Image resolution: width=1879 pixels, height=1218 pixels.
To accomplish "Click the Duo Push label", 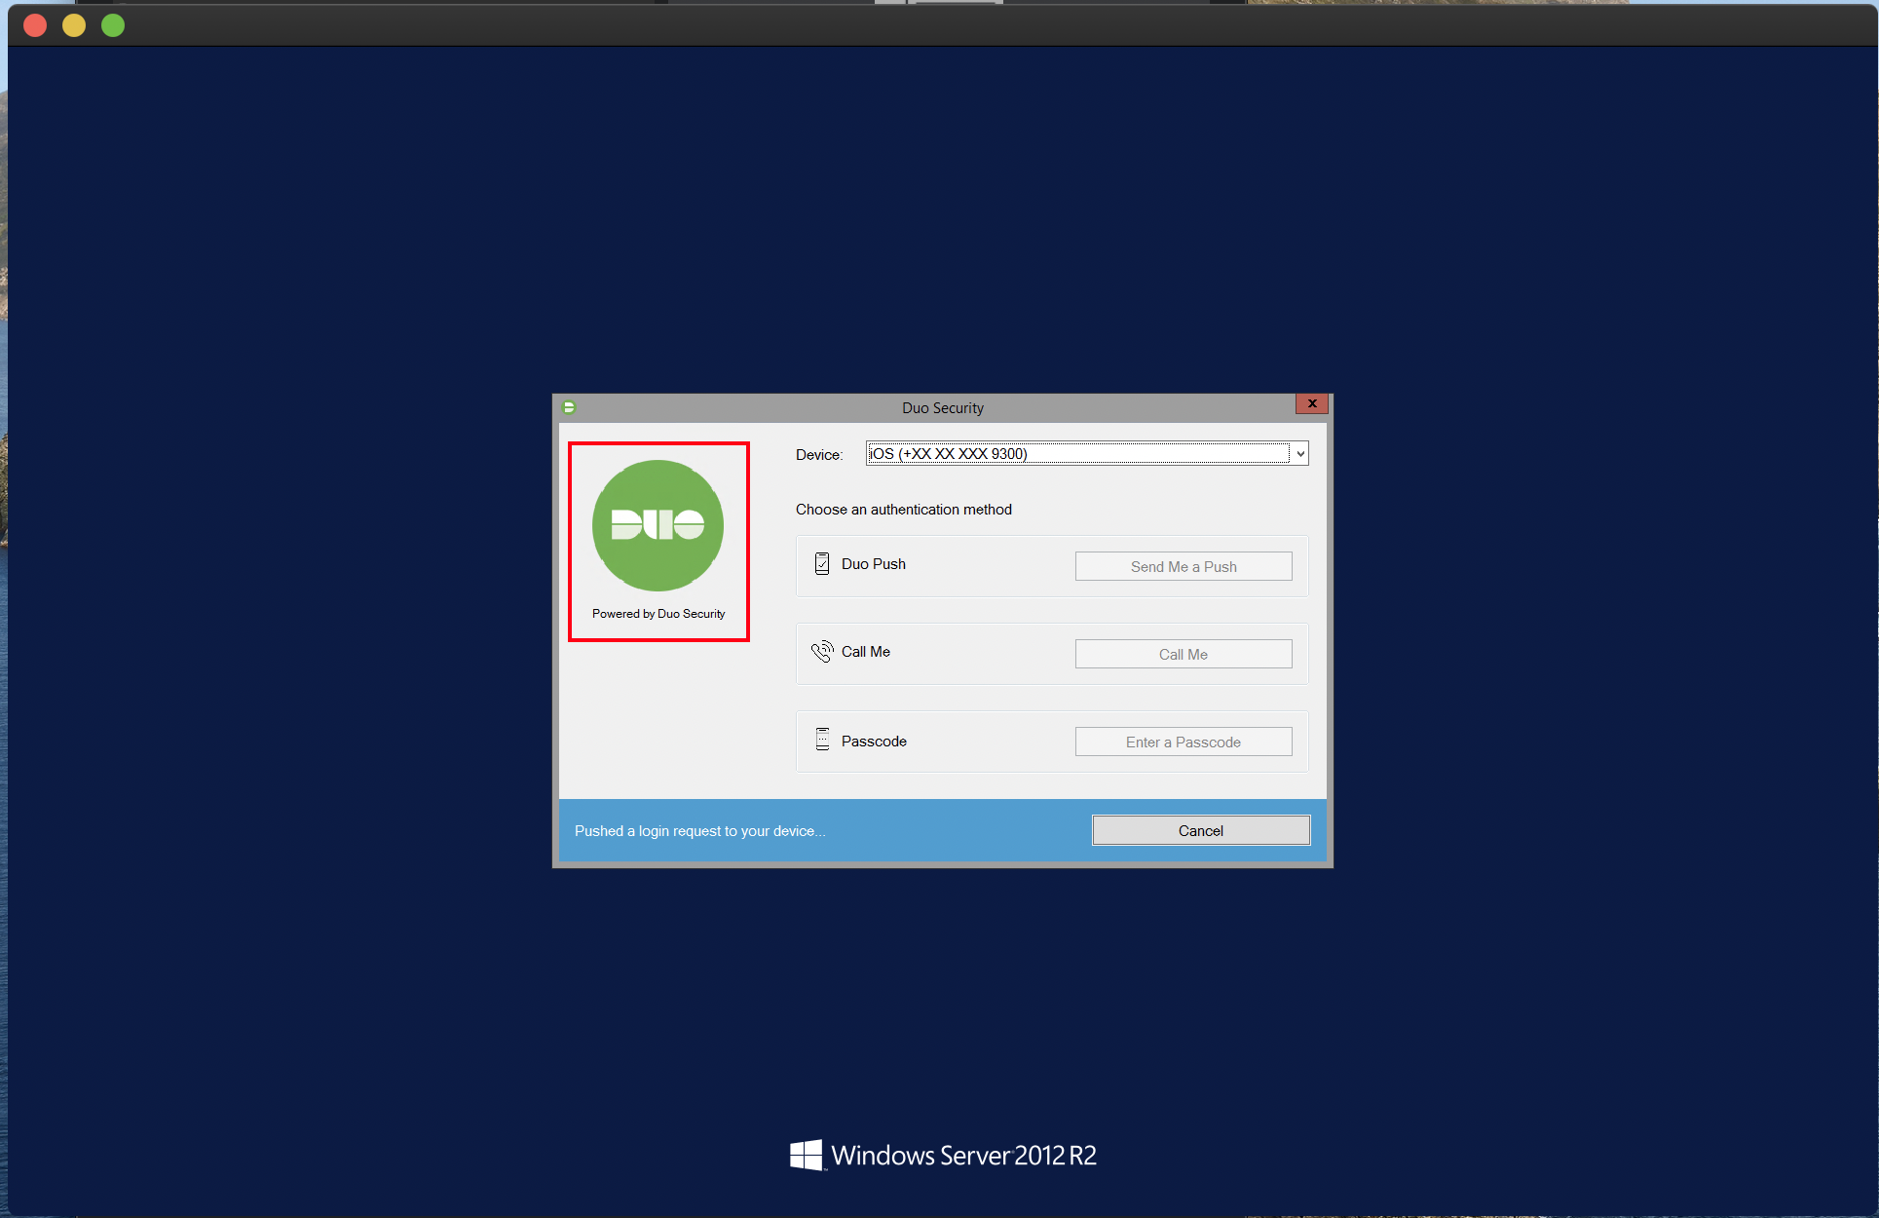I will [874, 564].
